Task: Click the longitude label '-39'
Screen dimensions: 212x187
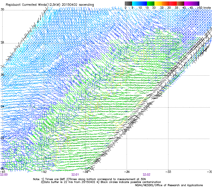Action: tap(86, 172)
